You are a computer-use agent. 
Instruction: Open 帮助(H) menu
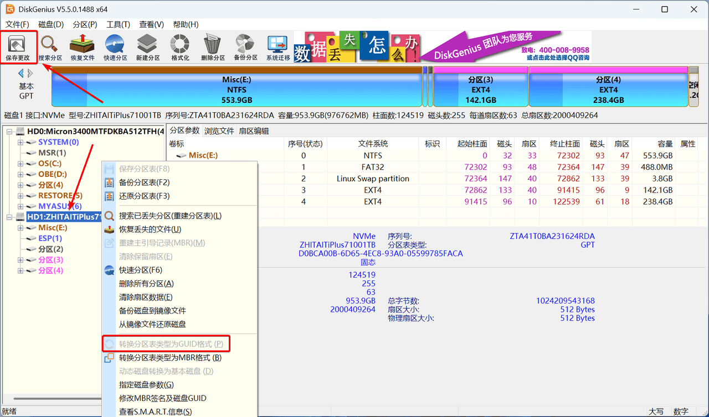click(x=186, y=24)
